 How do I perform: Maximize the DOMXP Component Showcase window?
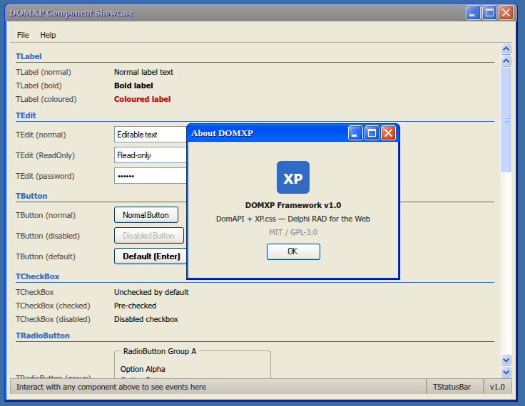click(x=489, y=13)
